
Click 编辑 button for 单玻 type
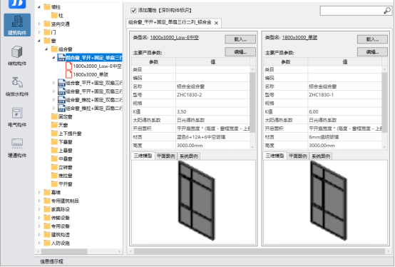tap(372, 52)
